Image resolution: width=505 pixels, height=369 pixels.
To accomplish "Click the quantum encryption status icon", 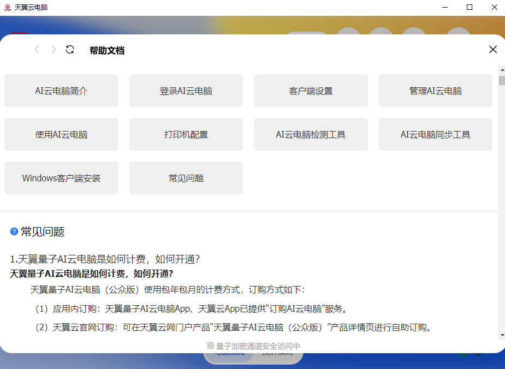I will 210,346.
